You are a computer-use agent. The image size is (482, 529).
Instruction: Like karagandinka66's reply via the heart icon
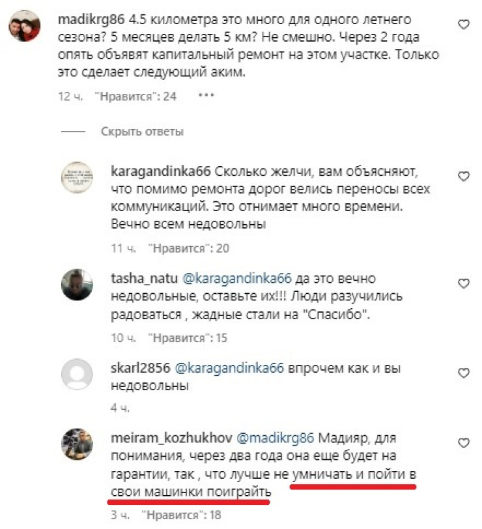tap(464, 176)
